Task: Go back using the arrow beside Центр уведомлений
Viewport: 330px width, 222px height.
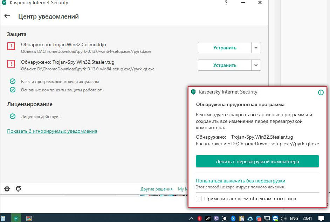Action: pyautogui.click(x=7, y=16)
